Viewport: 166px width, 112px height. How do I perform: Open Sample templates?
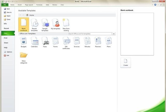pyautogui.click(x=45, y=25)
